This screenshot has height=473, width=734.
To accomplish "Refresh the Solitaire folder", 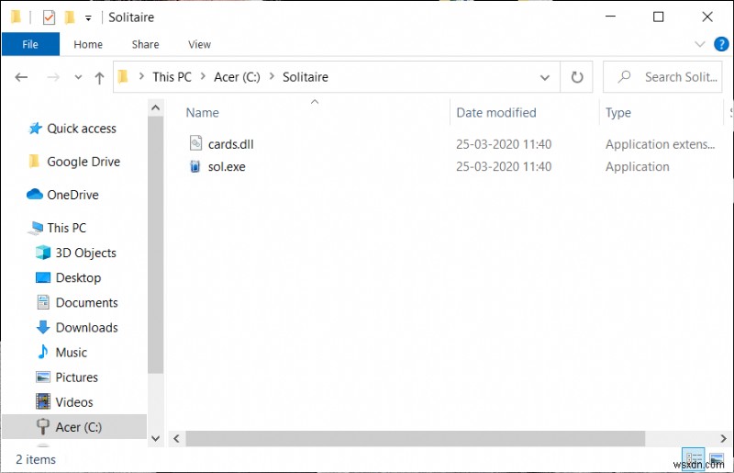I will point(577,77).
